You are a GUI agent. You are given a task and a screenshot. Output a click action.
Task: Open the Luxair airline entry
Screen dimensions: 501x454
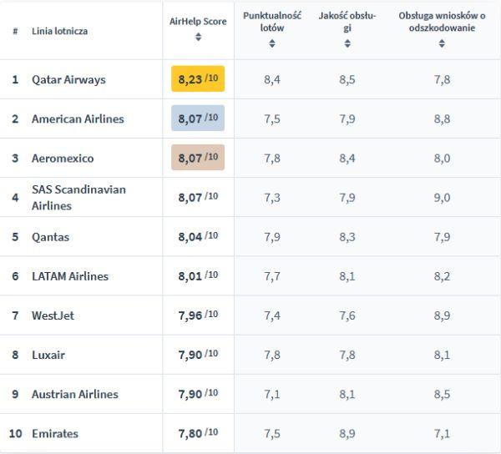pos(48,355)
